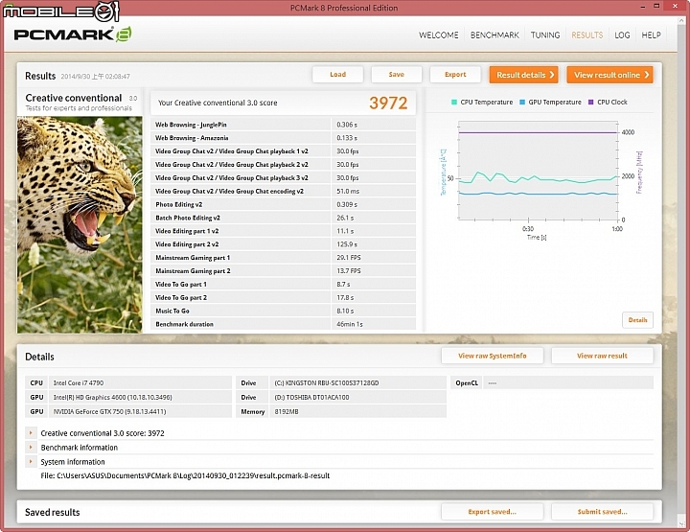The width and height of the screenshot is (690, 532).
Task: Open Result details
Action: [x=524, y=75]
